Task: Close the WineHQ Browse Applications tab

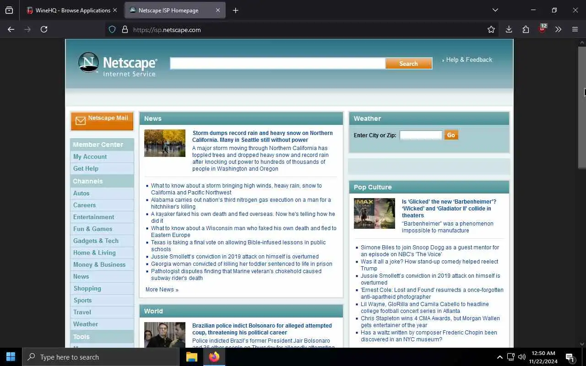Action: click(x=115, y=10)
